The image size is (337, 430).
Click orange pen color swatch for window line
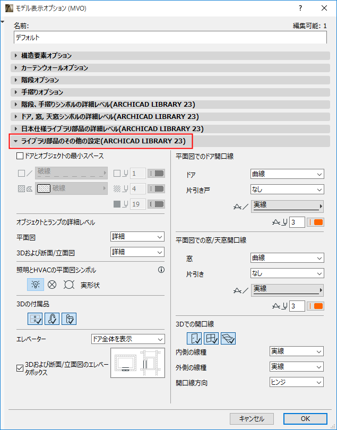(x=316, y=306)
